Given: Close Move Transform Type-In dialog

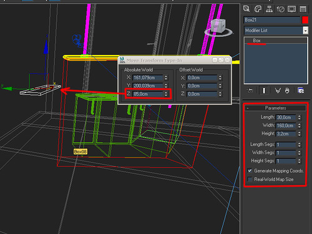Looking at the screenshot, I should click(x=227, y=60).
